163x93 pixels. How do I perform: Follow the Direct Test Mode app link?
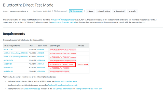coord(32,89)
